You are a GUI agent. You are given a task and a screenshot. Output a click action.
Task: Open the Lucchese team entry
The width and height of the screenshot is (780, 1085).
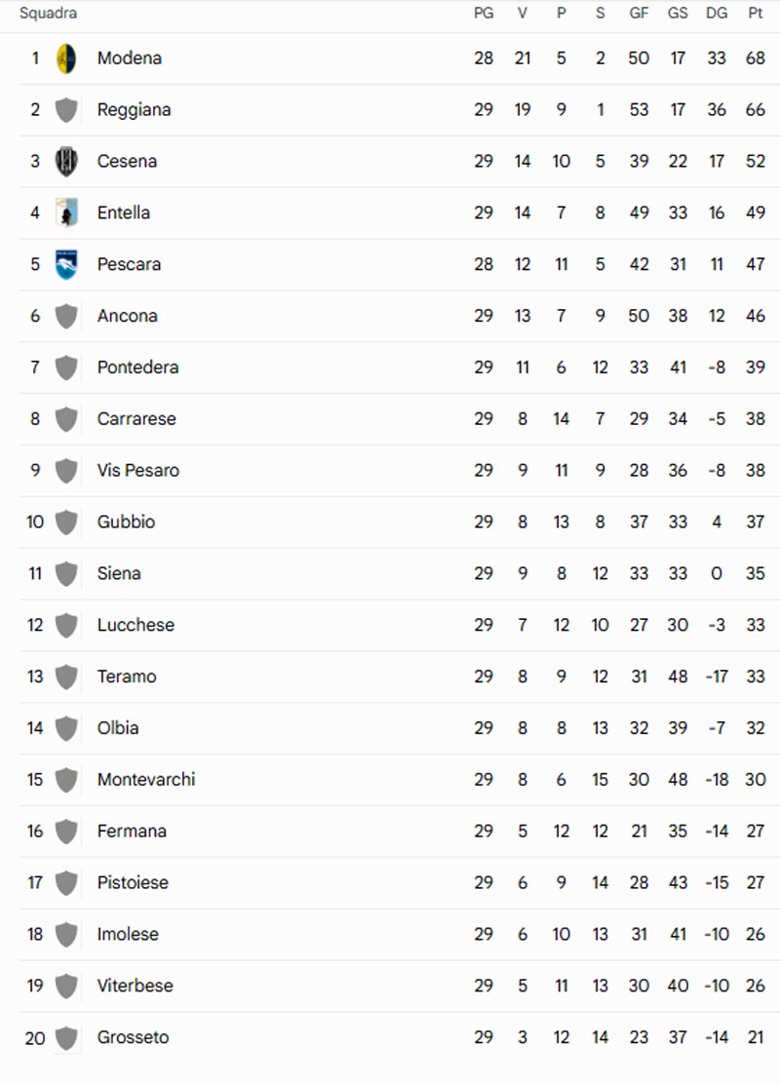[136, 625]
